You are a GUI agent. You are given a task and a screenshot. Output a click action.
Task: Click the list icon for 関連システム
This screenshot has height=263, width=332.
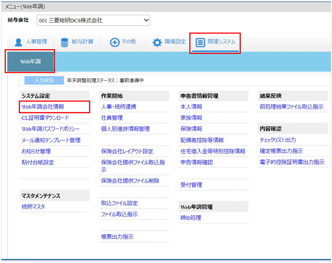click(x=200, y=42)
